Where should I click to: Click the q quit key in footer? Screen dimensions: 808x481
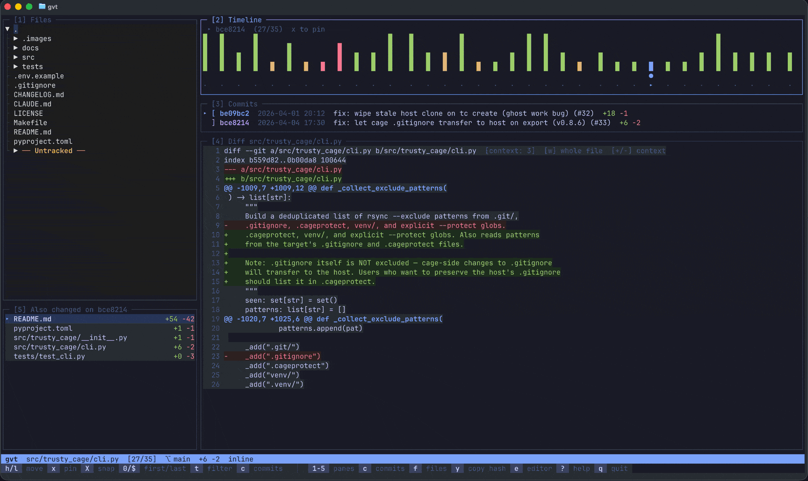click(x=600, y=468)
